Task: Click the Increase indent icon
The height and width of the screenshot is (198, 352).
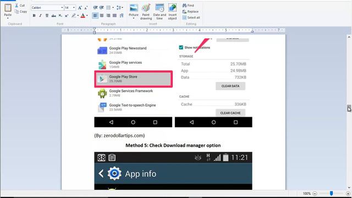Action: [102, 8]
